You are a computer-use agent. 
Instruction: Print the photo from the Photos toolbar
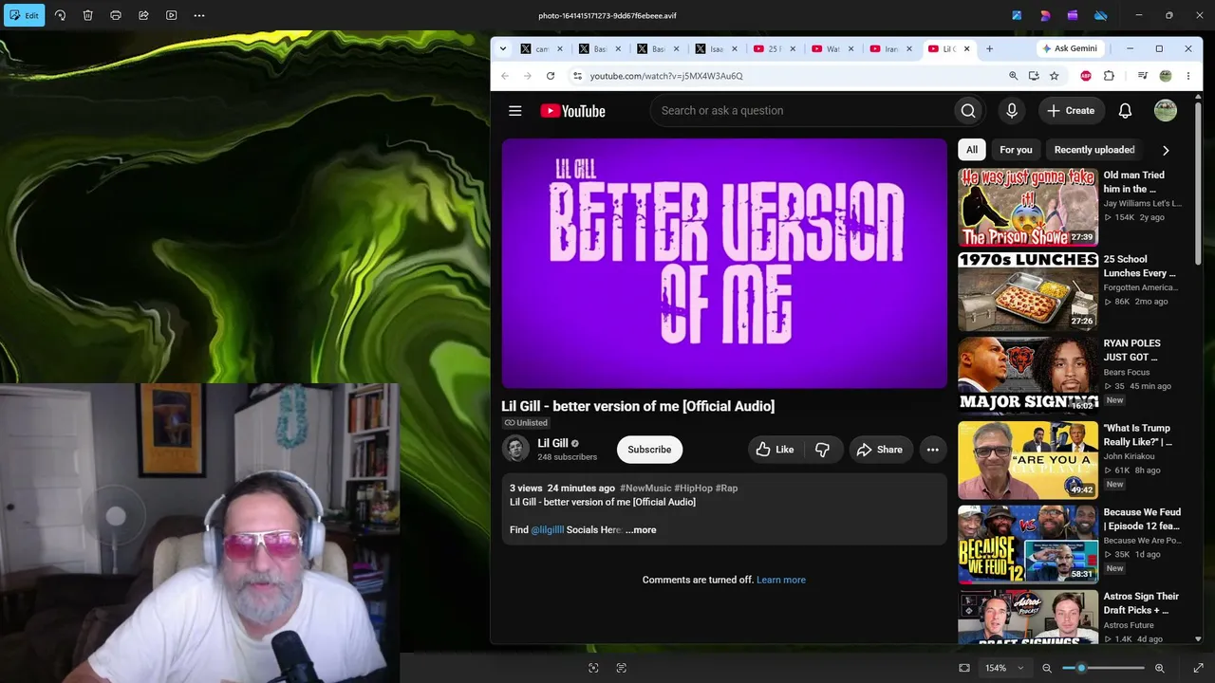pos(116,15)
